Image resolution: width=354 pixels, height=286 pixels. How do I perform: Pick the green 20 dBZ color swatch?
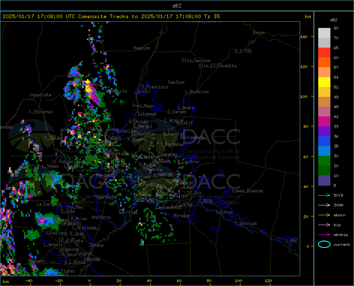pos(324,161)
